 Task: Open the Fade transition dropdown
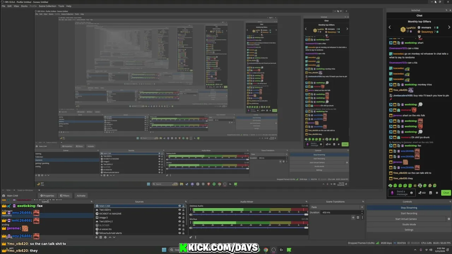[x=337, y=207]
